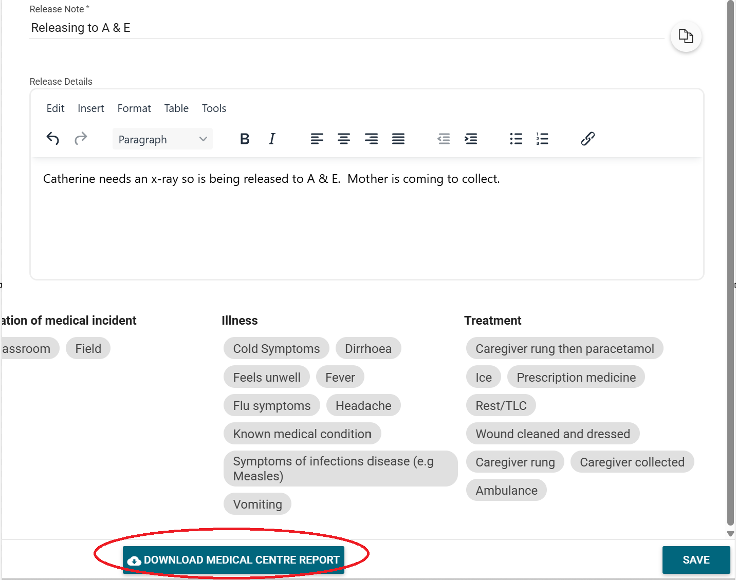This screenshot has height=580, width=736.
Task: Click the redo arrow icon
Action: 81,139
